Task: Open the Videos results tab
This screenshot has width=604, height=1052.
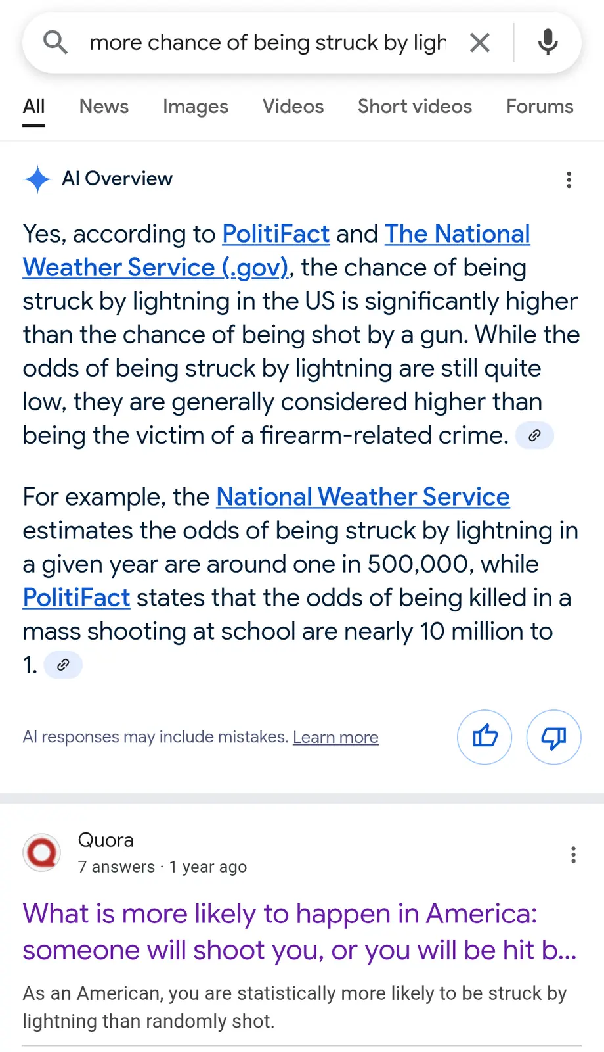Action: [293, 107]
